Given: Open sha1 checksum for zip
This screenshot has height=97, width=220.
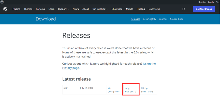Looking at the screenshot, I should coord(117,92).
